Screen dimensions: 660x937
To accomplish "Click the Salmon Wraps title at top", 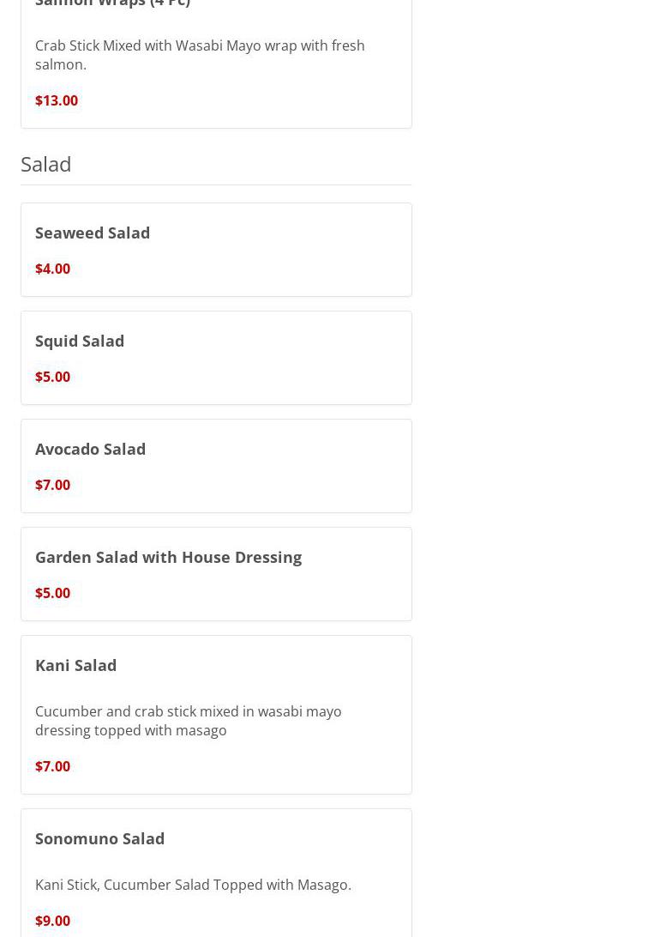I will click(x=112, y=3).
